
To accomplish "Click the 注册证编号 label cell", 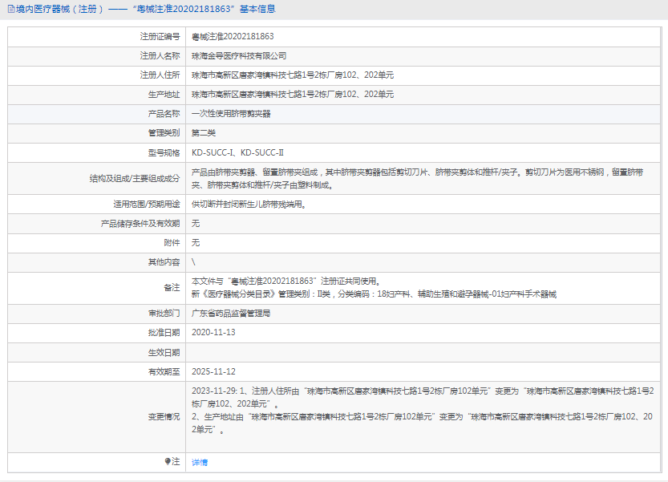I will (97, 37).
